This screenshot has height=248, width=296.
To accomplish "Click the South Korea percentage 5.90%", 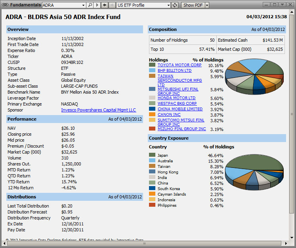I will 217,189.
